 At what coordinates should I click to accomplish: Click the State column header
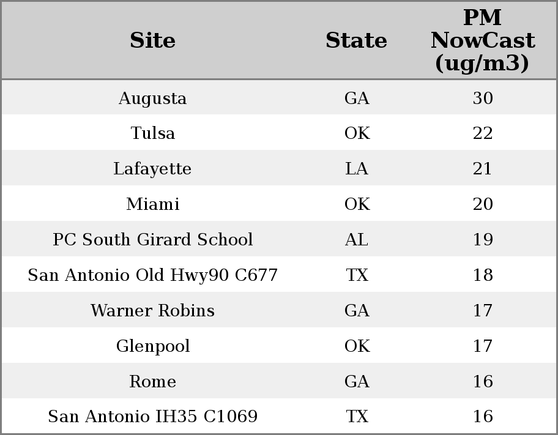[356, 40]
